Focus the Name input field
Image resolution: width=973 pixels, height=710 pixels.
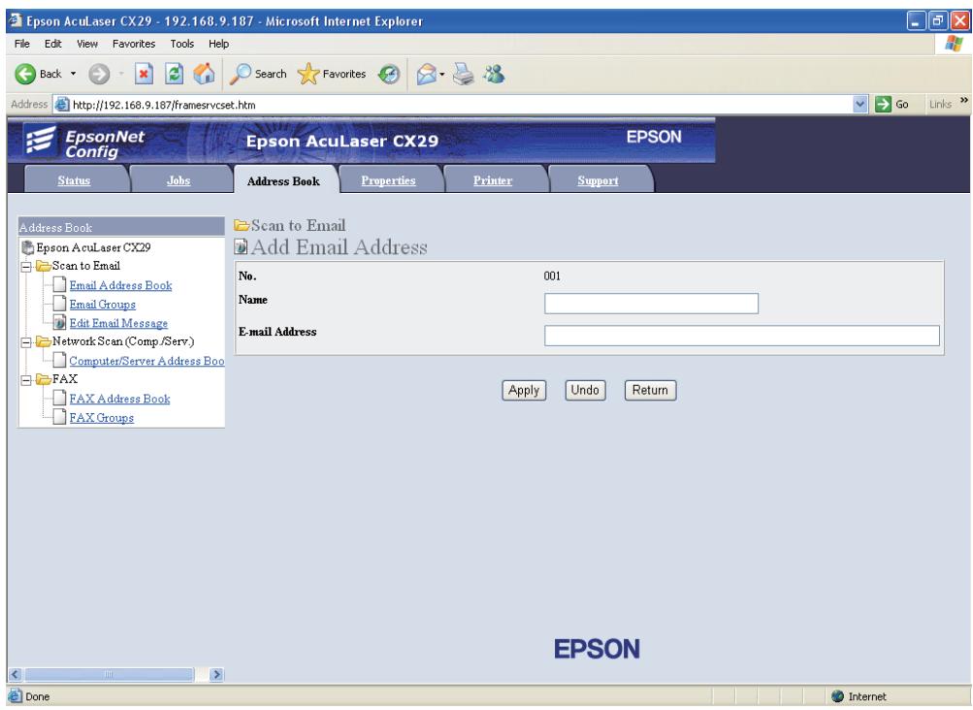tap(651, 304)
